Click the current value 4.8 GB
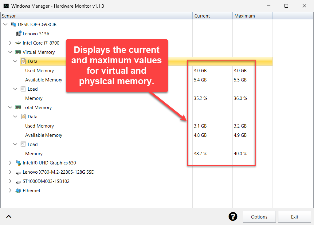 pos(200,135)
